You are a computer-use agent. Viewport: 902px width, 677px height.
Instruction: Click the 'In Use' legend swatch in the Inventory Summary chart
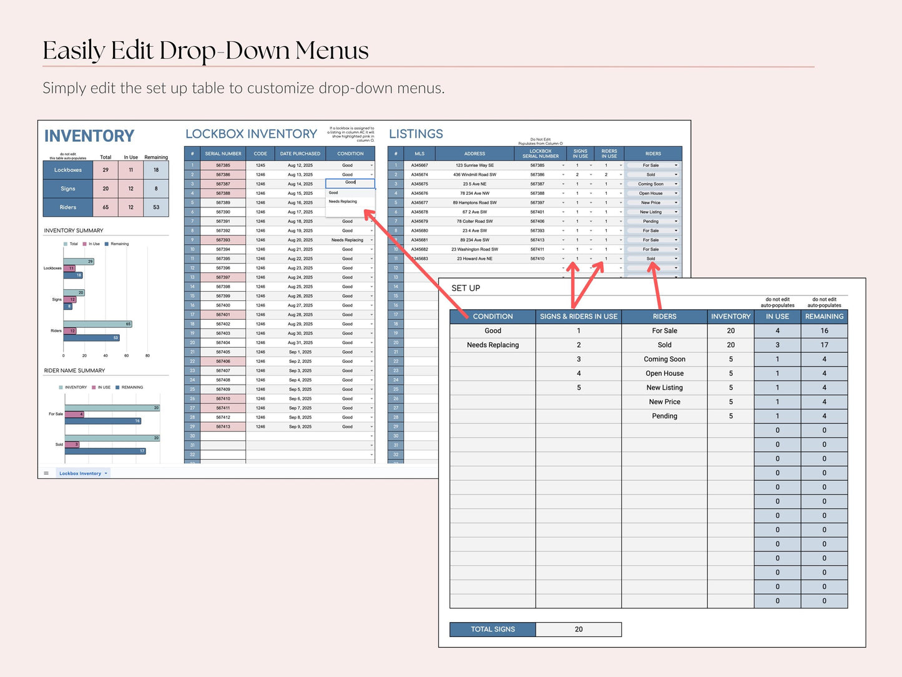[85, 244]
